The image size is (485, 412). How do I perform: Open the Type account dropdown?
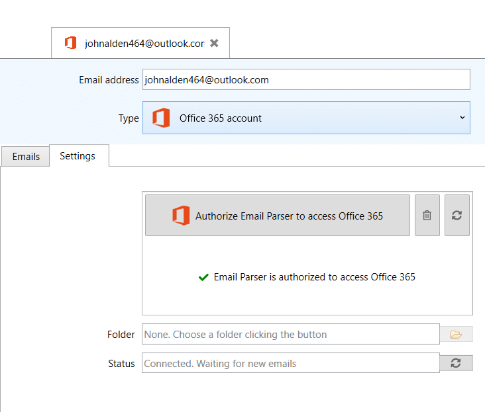(306, 118)
